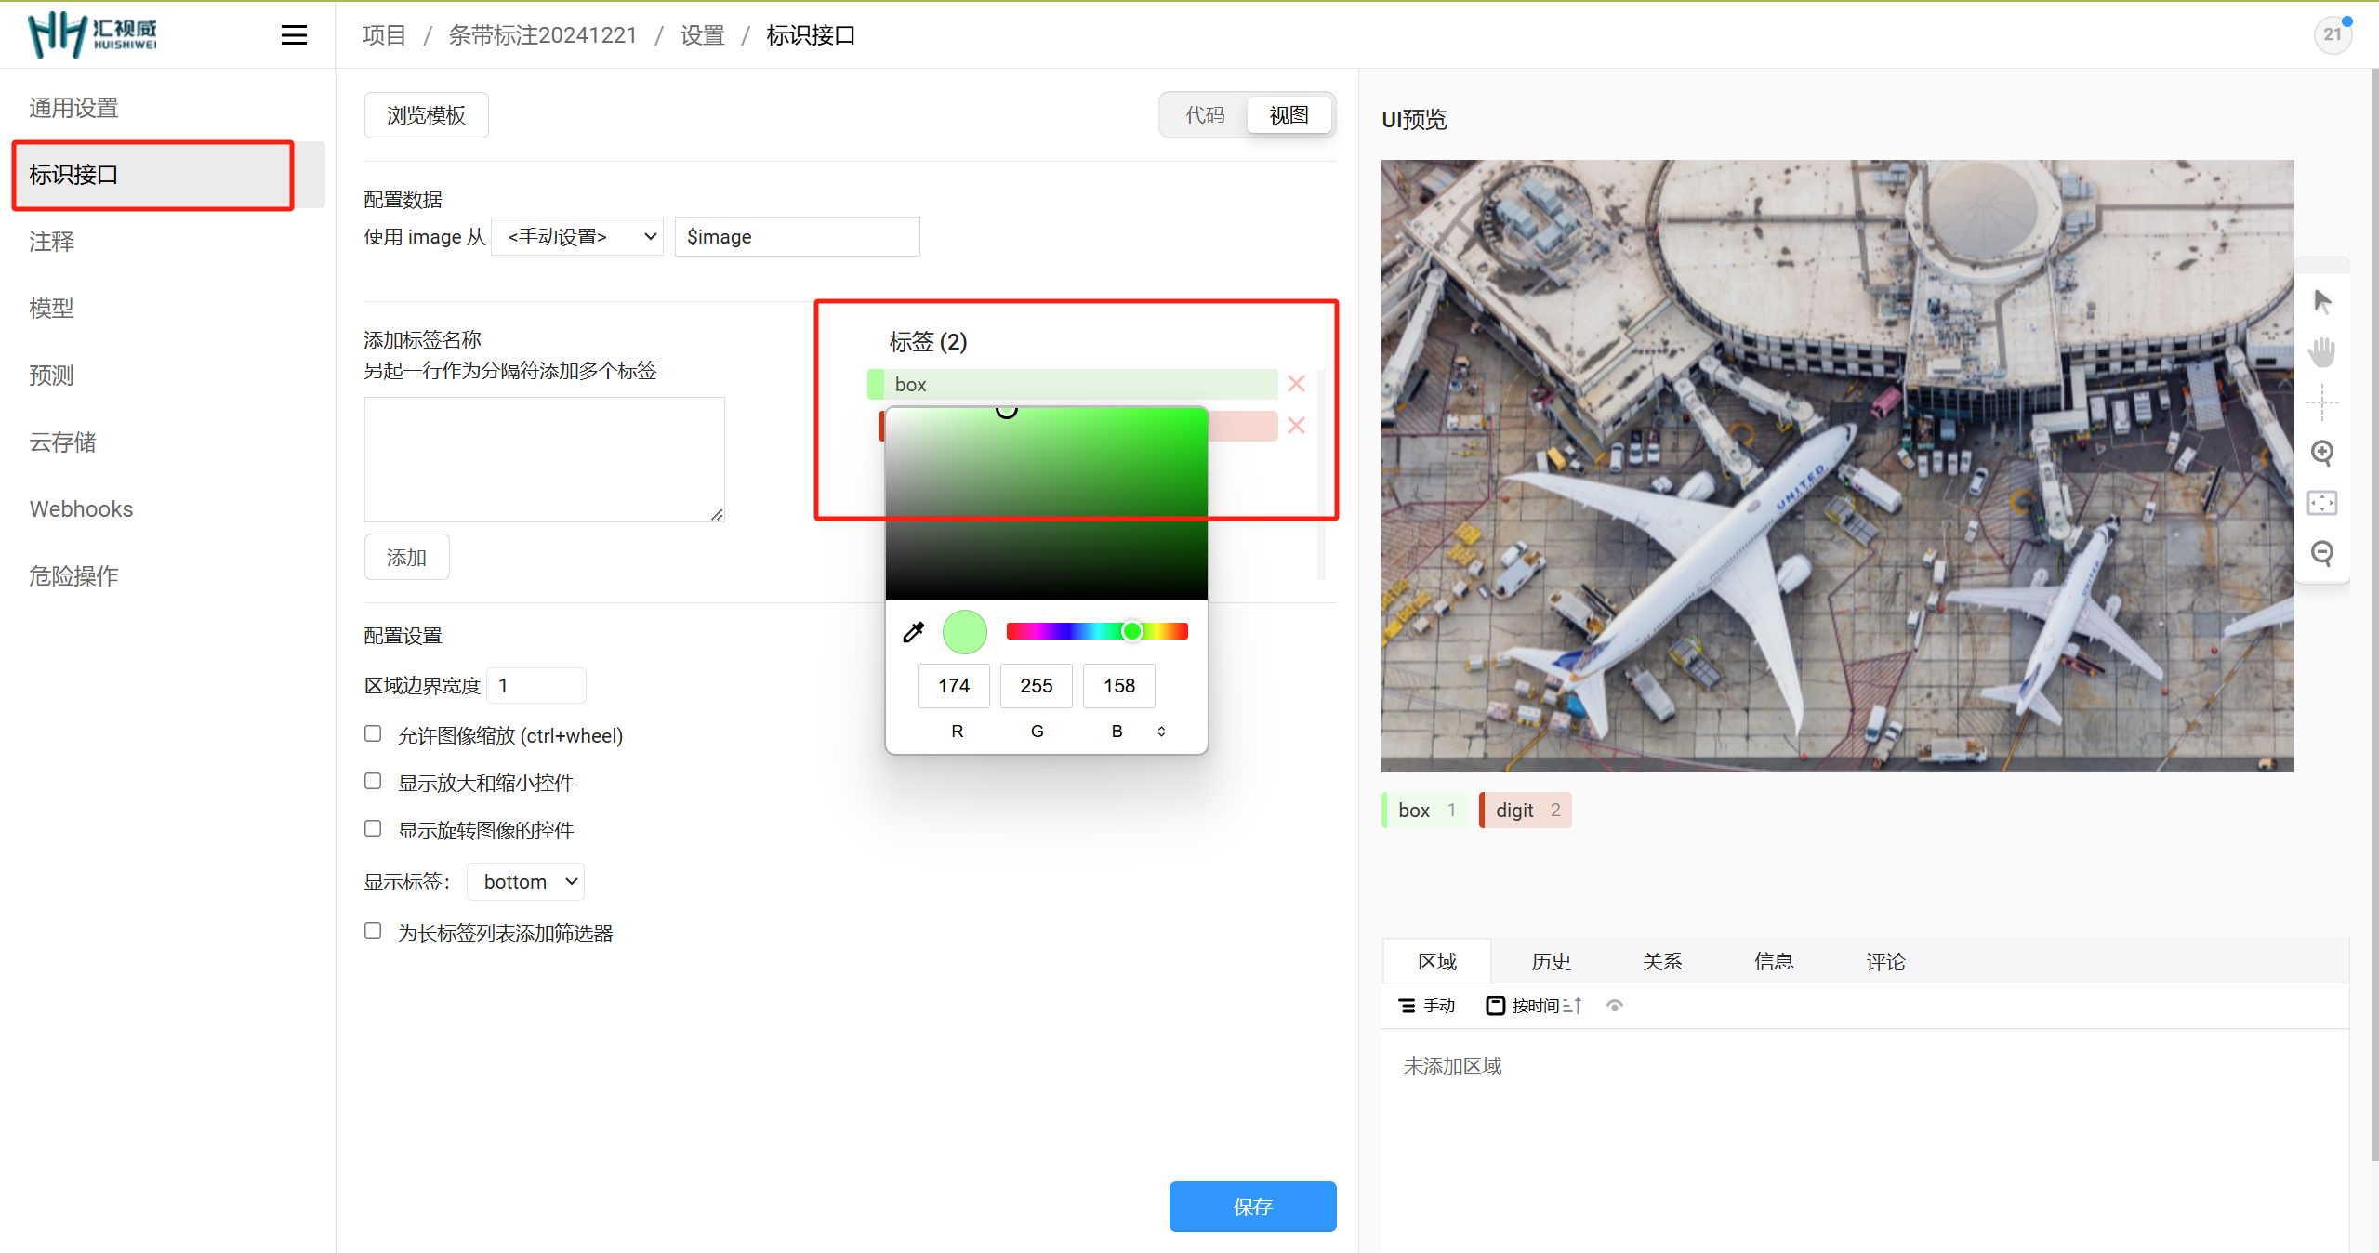The width and height of the screenshot is (2379, 1253).
Task: Click the hamburger menu icon
Action: tap(294, 35)
